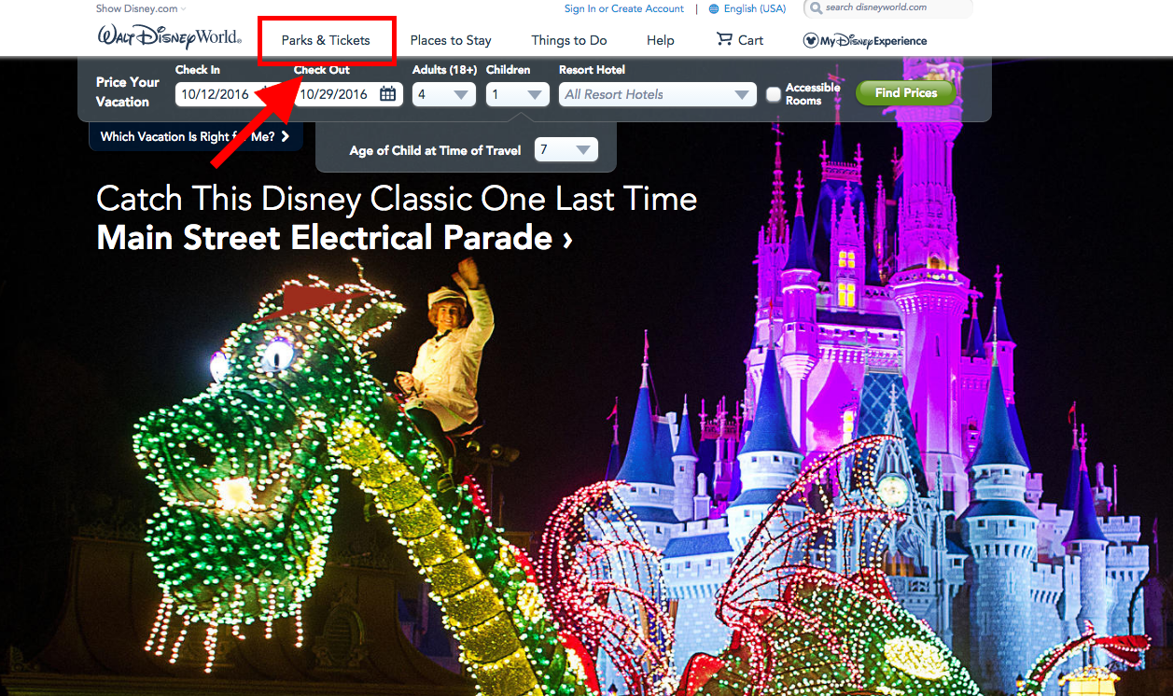Click the Check Out date field
Viewport: 1173px width, 696px height.
click(x=348, y=94)
